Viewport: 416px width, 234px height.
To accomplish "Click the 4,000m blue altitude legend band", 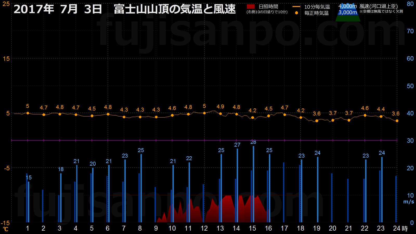I will (x=348, y=6).
